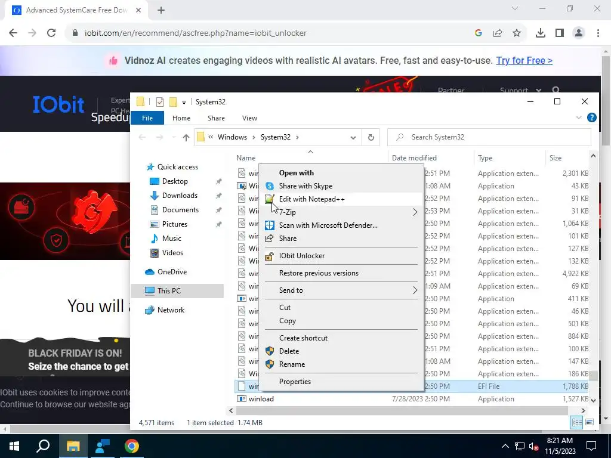
Task: Click Chrome's back arrow
Action: click(x=13, y=33)
